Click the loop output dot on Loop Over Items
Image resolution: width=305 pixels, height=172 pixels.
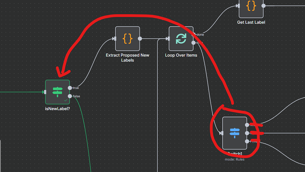click(x=193, y=42)
